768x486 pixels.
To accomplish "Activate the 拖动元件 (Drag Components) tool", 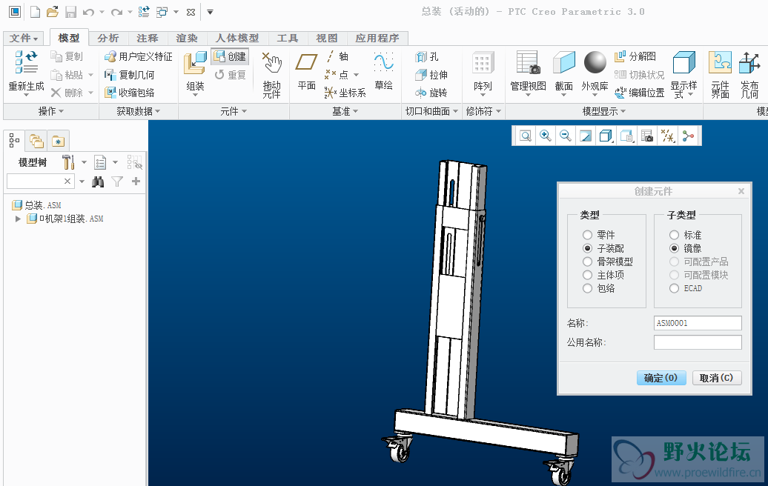I will (x=272, y=74).
